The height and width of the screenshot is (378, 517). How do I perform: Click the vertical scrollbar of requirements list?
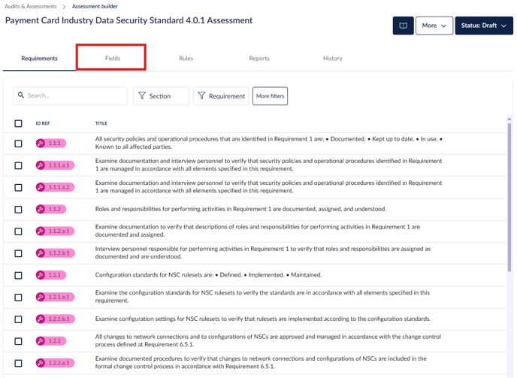(509, 195)
